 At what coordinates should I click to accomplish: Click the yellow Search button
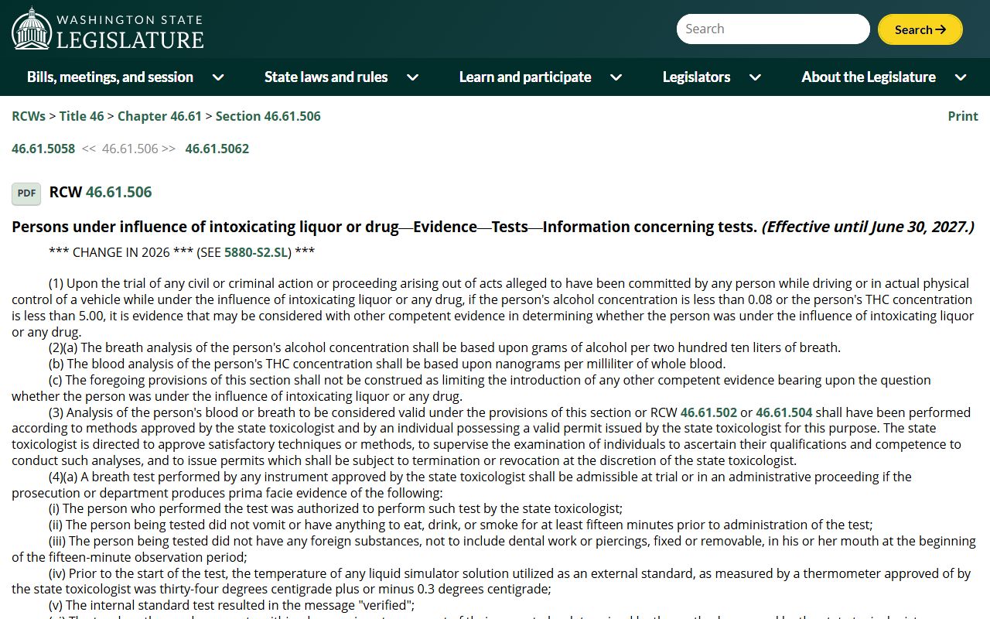(x=920, y=29)
